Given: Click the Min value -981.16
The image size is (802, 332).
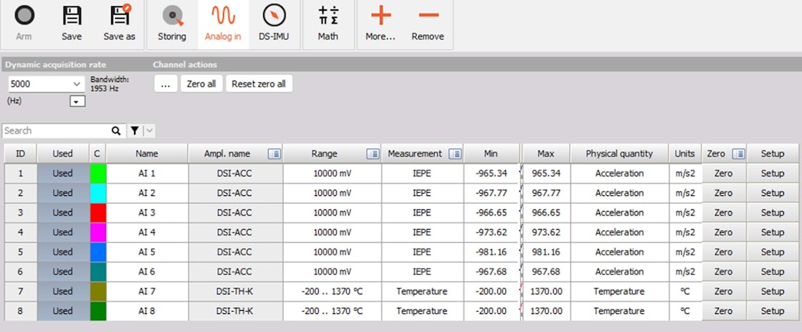Looking at the screenshot, I should pos(491,252).
